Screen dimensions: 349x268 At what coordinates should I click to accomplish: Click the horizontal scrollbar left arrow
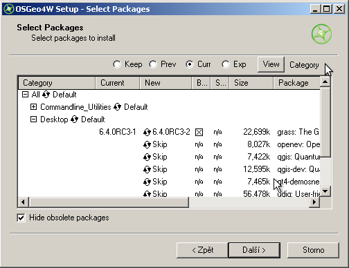(x=24, y=202)
